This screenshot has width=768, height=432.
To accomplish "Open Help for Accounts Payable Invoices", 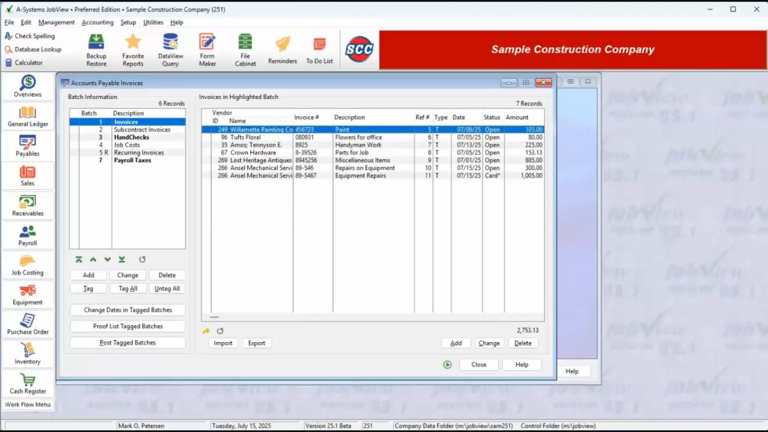I will click(522, 364).
